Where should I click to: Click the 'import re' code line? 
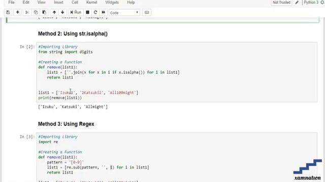[x=48, y=142]
